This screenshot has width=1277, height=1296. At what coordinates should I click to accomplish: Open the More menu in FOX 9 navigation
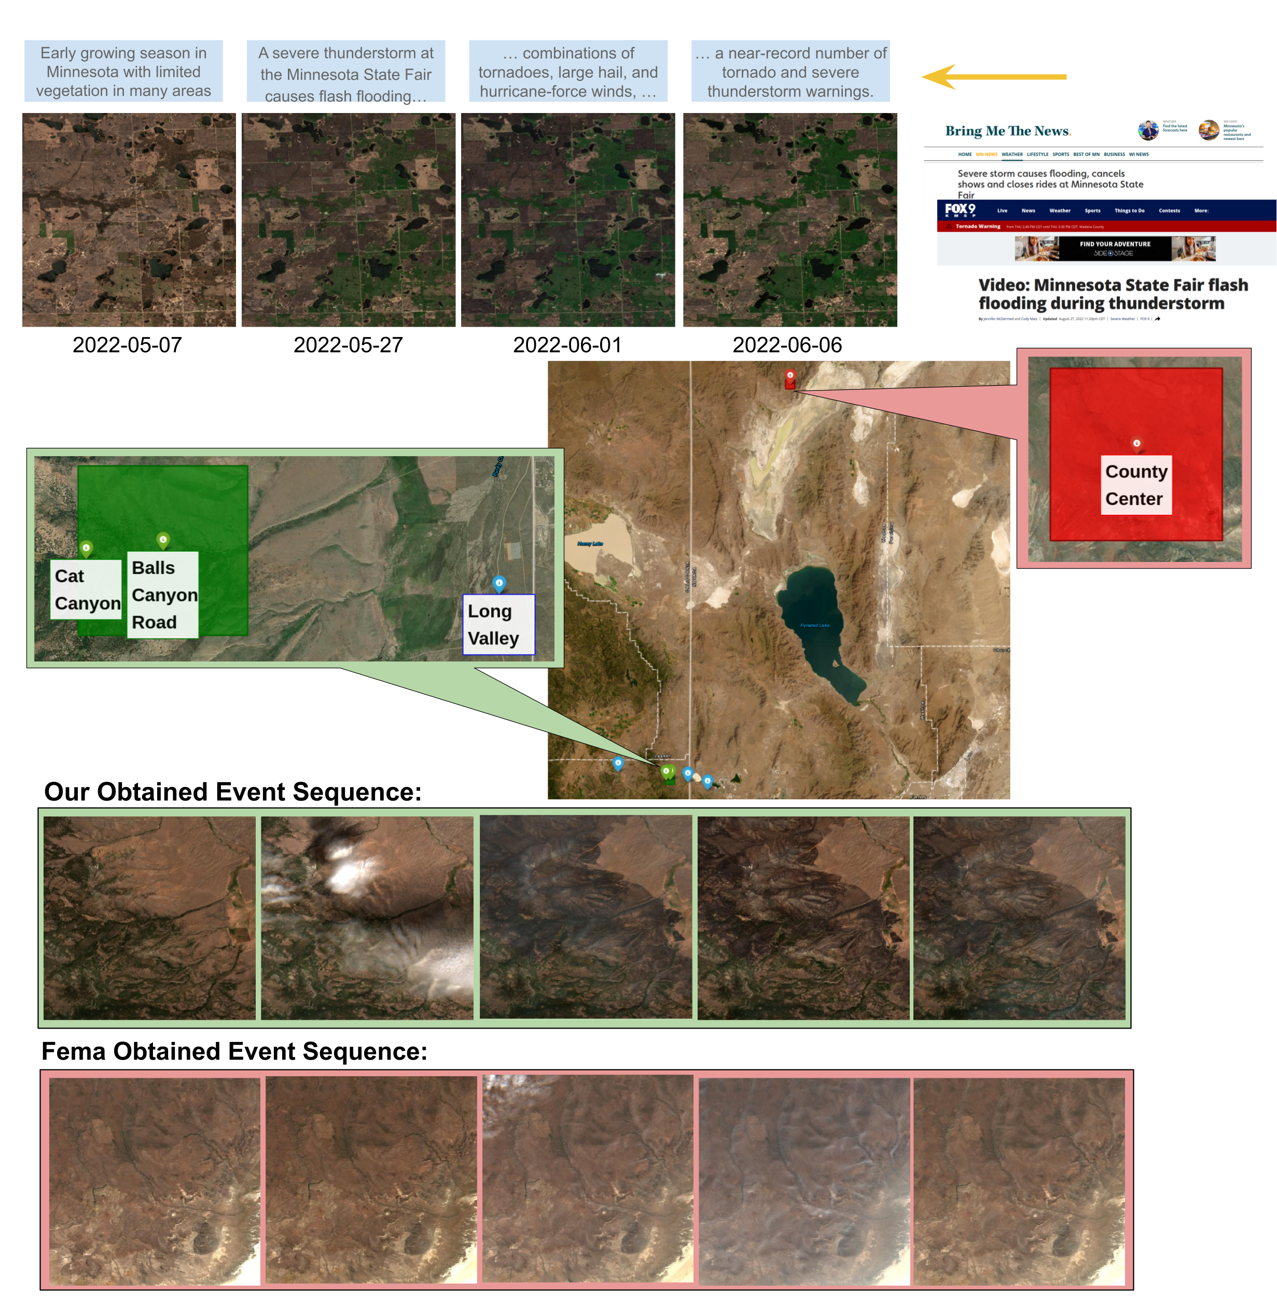point(1201,210)
